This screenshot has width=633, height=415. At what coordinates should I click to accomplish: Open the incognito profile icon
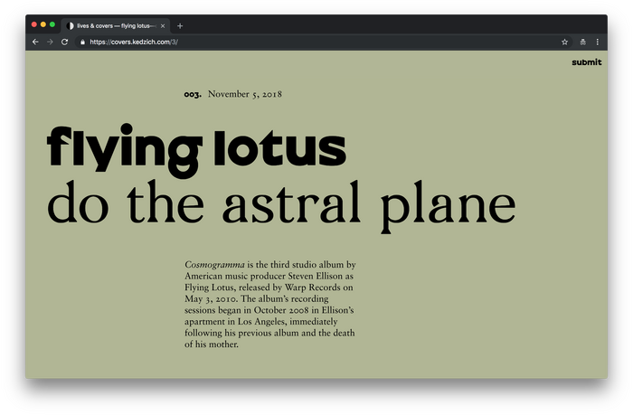click(x=582, y=42)
